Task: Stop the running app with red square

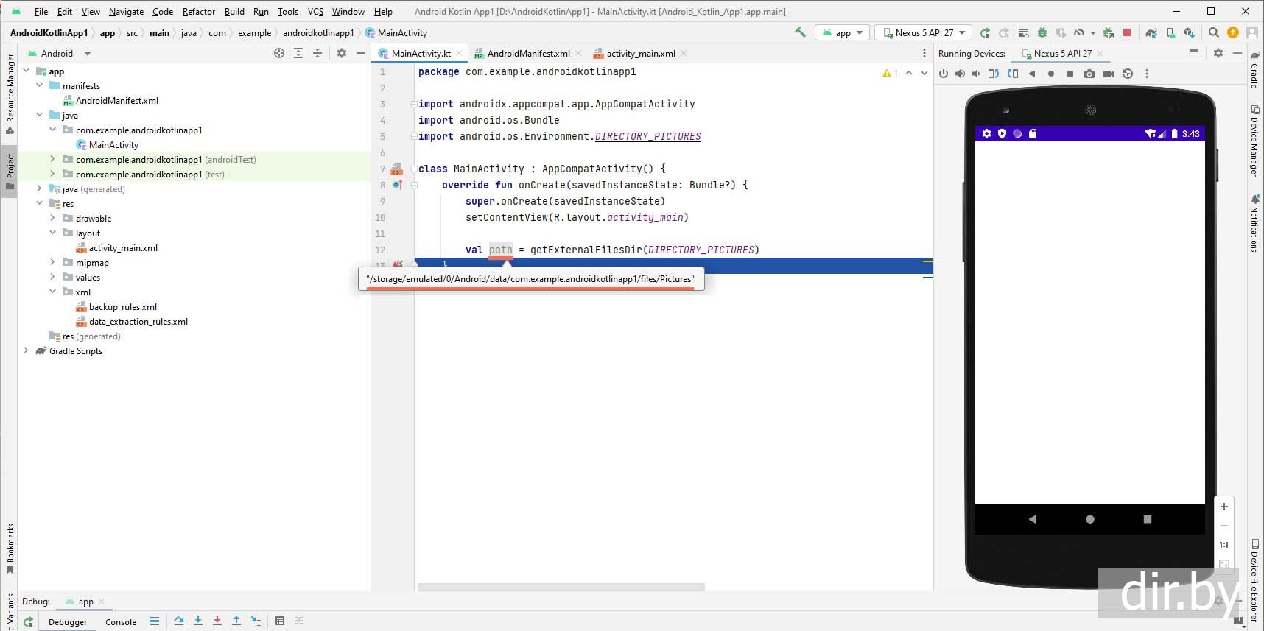Action: [x=1126, y=32]
